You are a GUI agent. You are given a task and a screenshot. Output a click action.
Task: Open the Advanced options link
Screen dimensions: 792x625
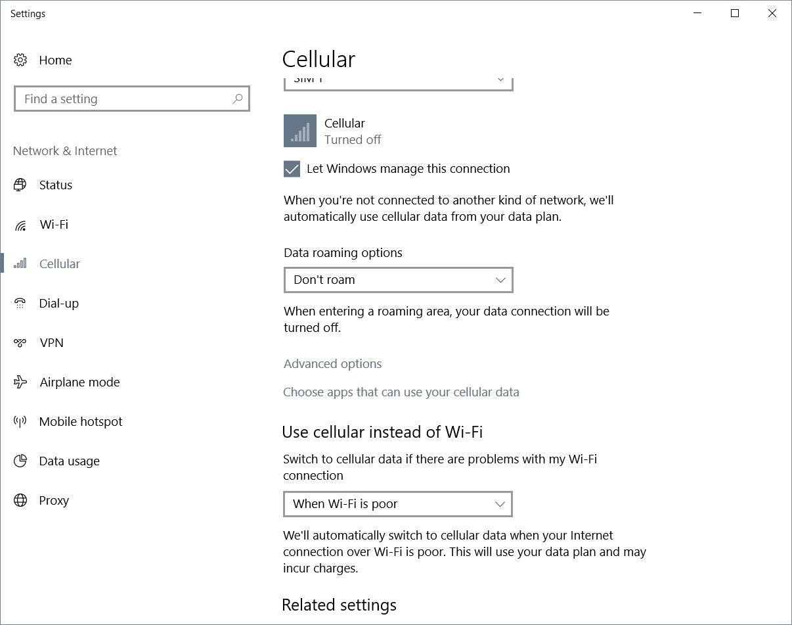pyautogui.click(x=332, y=363)
